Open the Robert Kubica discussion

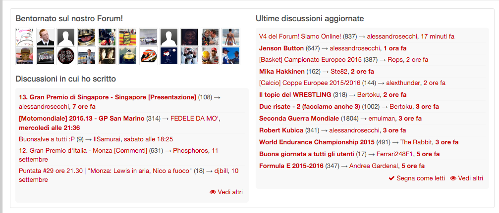tap(282, 130)
